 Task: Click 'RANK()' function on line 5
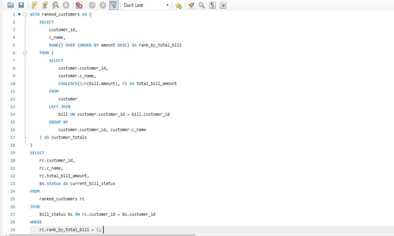click(x=56, y=45)
